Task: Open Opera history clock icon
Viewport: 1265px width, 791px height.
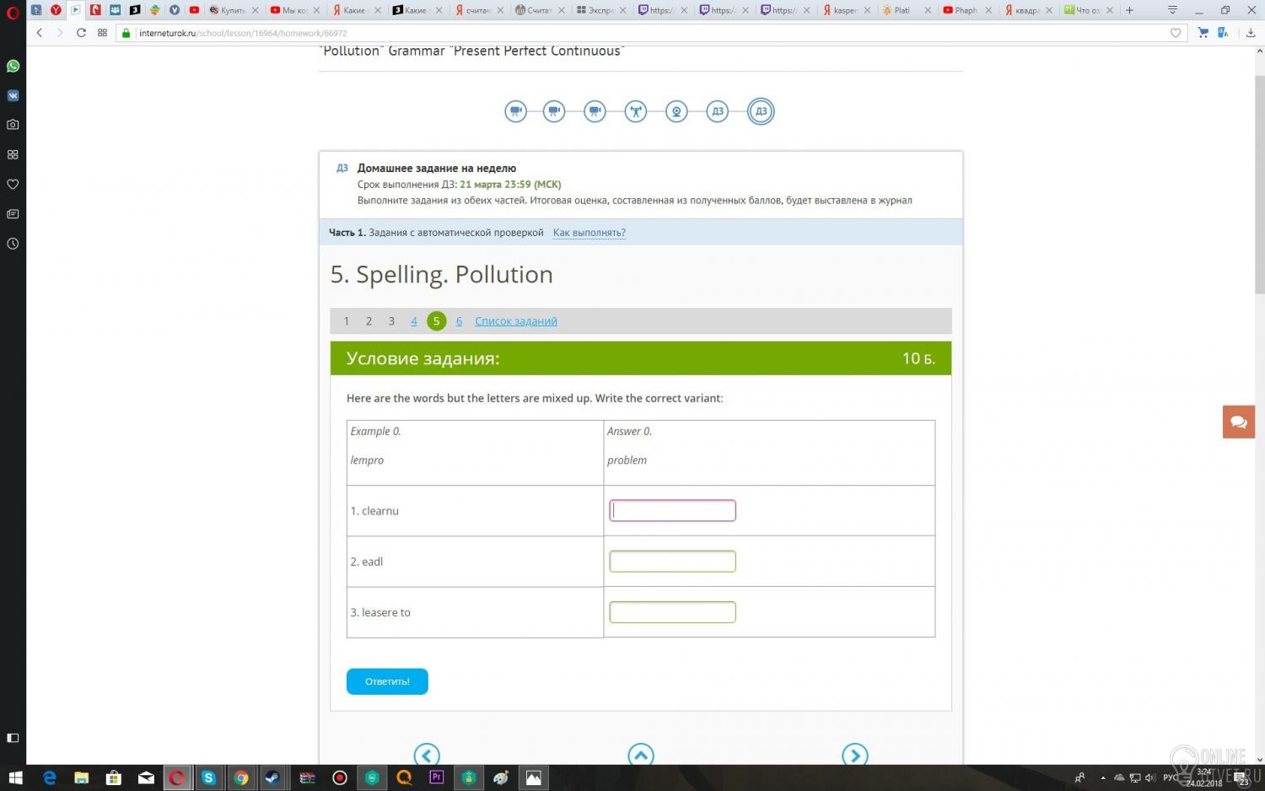Action: pyautogui.click(x=13, y=244)
